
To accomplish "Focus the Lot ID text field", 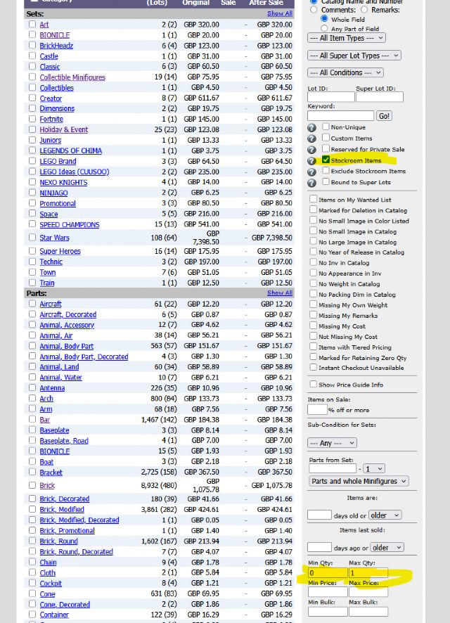I will click(x=330, y=97).
